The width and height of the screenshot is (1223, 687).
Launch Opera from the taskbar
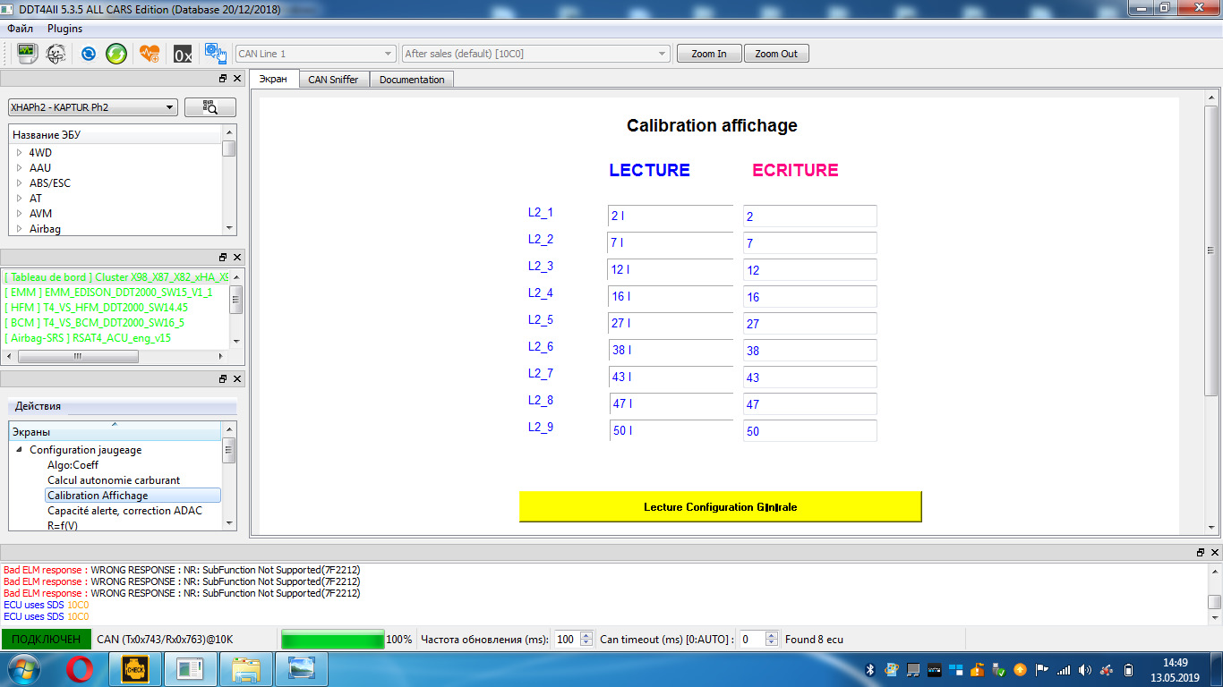tap(80, 669)
